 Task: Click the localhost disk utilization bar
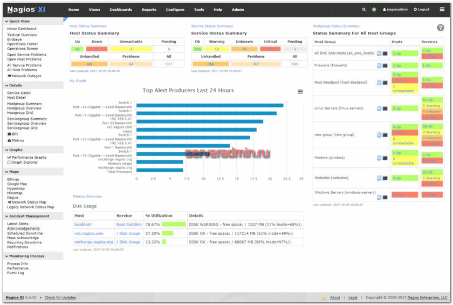point(174,225)
